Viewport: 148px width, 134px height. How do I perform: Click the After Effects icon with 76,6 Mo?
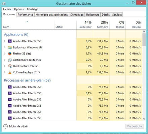click(x=10, y=99)
